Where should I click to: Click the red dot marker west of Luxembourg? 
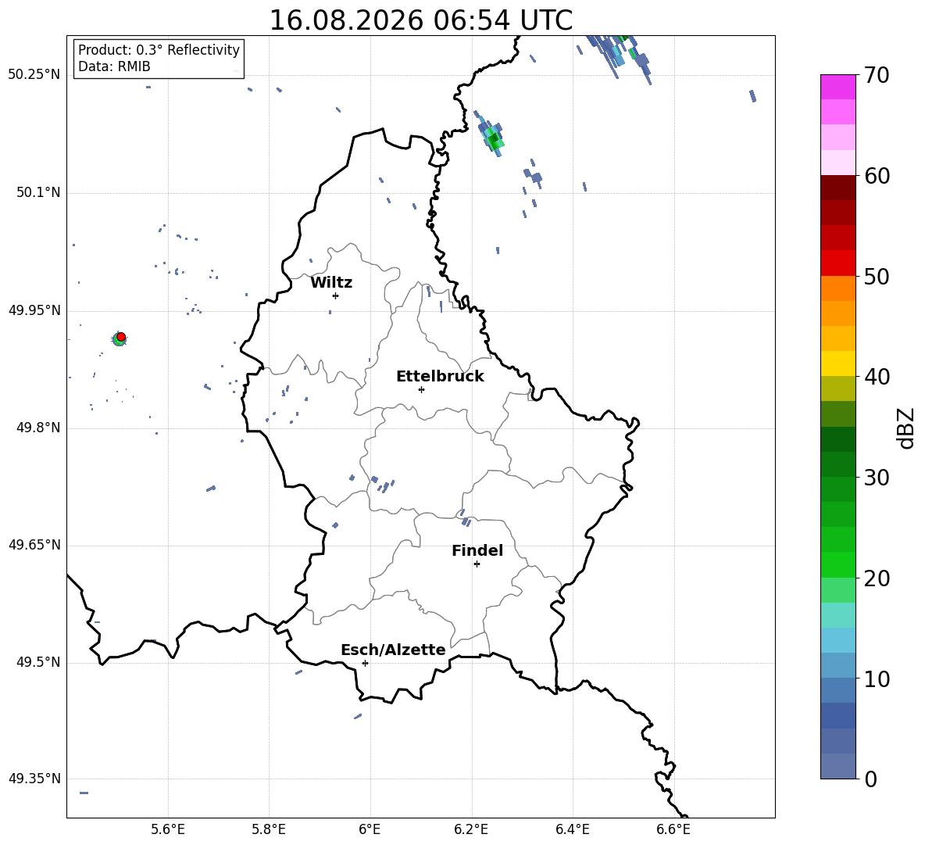pos(122,336)
